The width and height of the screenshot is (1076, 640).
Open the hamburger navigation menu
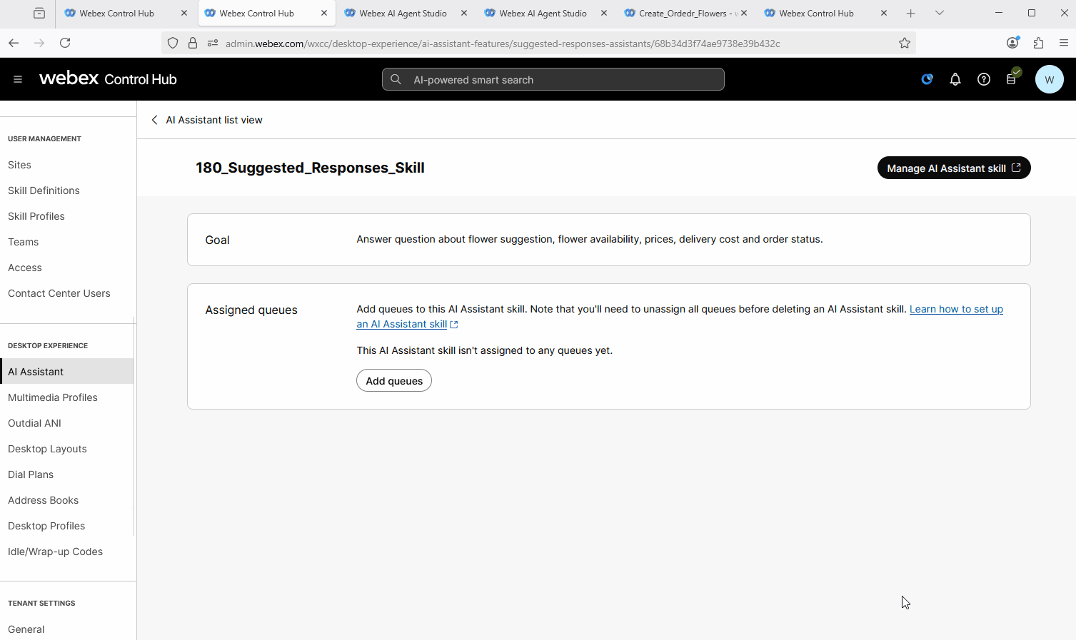(x=18, y=79)
